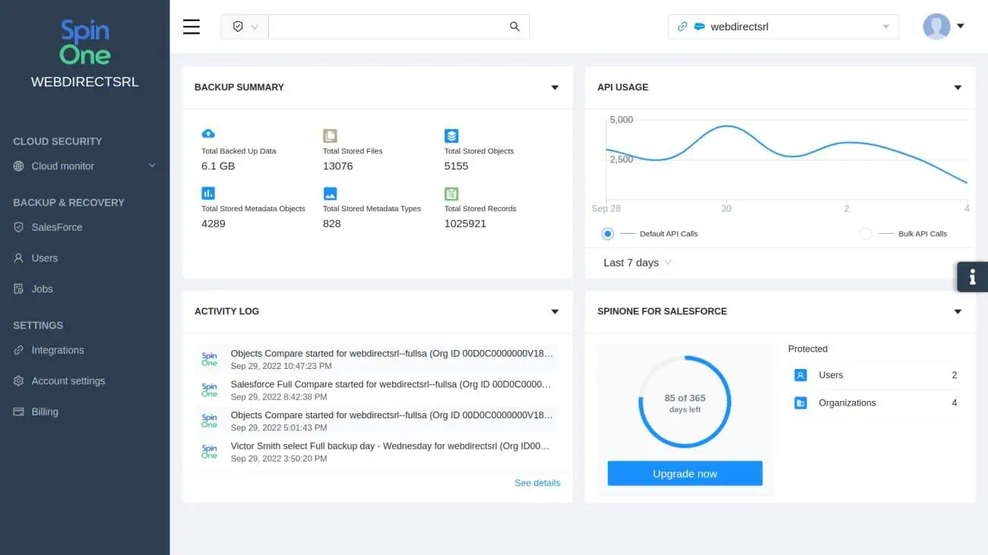The height and width of the screenshot is (555, 988).
Task: Select the Default API Calls radio button
Action: pyautogui.click(x=607, y=234)
